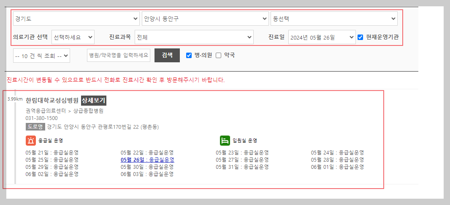Open the 의료기관 선택 dropdown
This screenshot has width=450, height=205.
coord(73,37)
